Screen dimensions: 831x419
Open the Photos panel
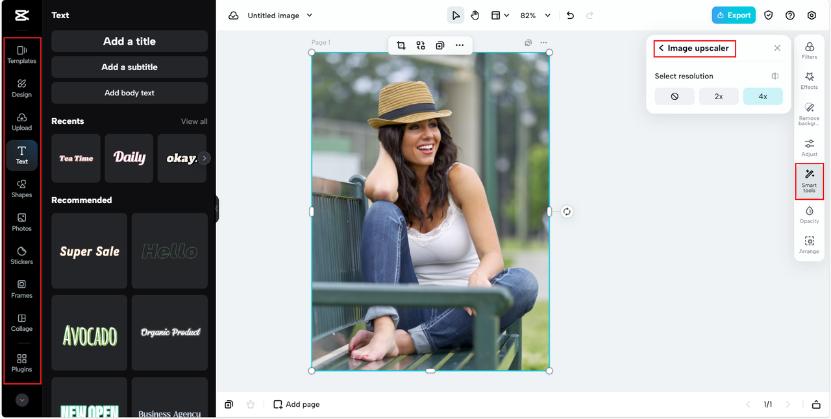click(21, 222)
